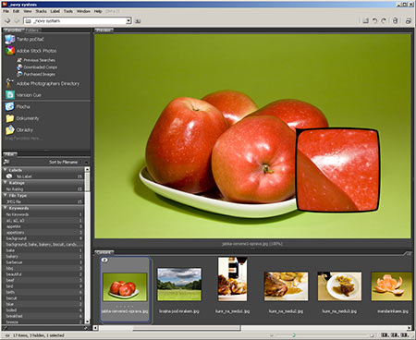Click the smaller thumbnail size icon

point(272,335)
